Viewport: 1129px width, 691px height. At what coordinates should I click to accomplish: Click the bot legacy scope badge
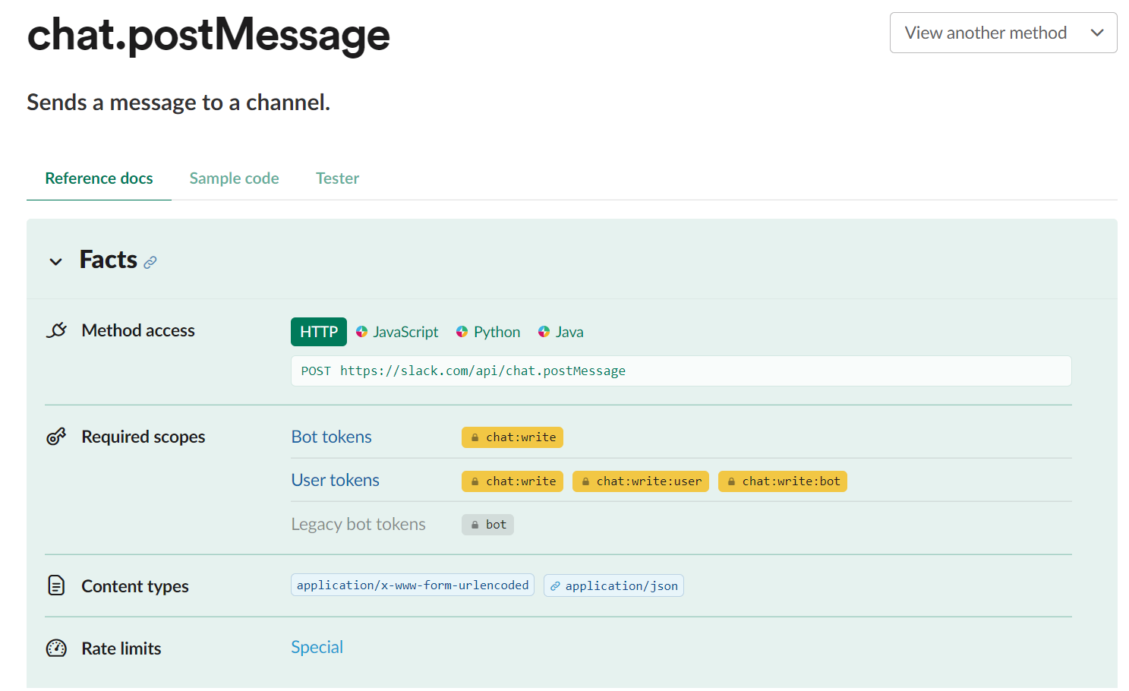click(487, 525)
